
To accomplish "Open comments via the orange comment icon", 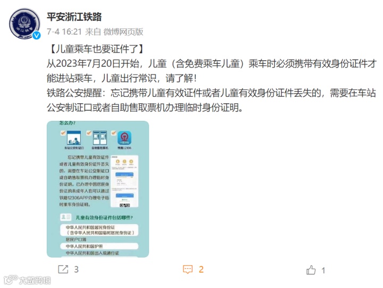I will coord(188,269).
